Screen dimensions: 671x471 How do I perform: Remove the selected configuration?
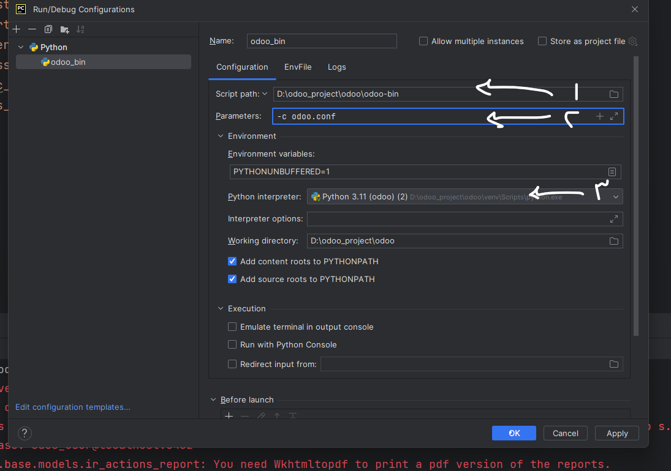[x=32, y=29]
